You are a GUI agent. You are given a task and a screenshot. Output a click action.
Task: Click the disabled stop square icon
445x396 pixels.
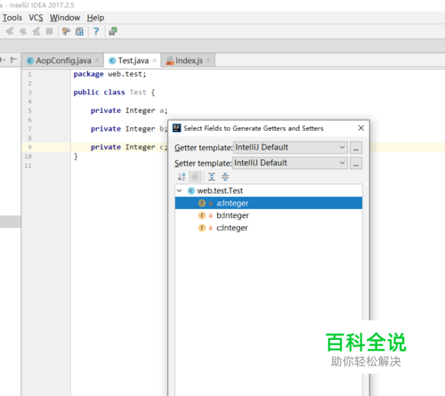[49, 31]
